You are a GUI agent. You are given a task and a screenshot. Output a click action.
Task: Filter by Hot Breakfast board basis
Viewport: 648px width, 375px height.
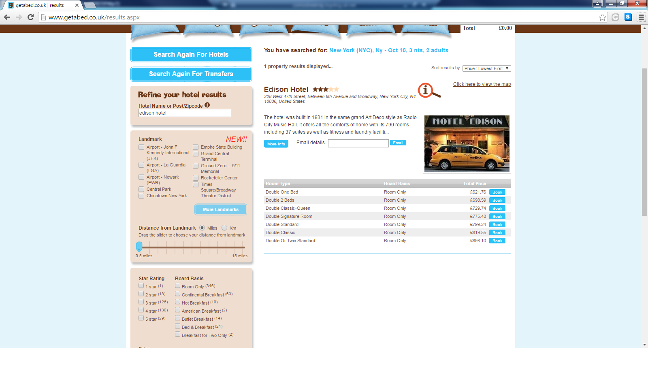(177, 302)
